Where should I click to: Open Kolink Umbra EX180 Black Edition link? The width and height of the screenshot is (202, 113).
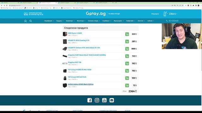81,84
